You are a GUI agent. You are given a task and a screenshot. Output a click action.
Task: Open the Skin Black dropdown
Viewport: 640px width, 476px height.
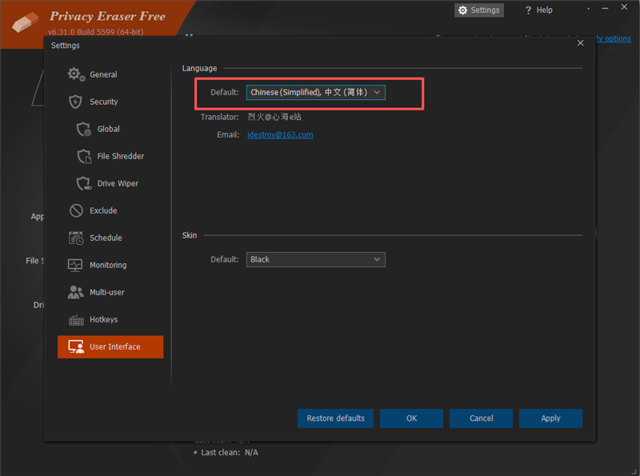pos(315,260)
